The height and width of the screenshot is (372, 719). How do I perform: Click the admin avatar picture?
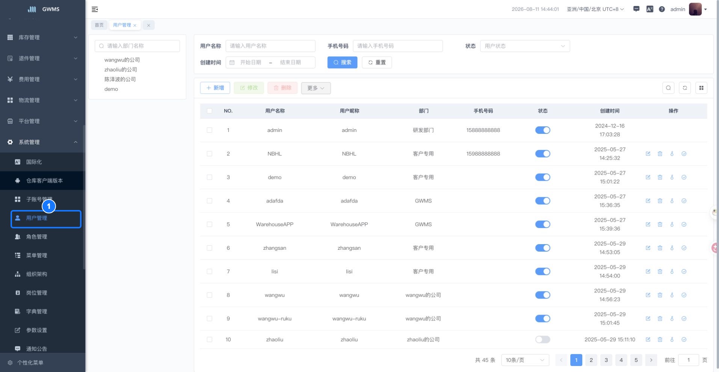pos(695,9)
